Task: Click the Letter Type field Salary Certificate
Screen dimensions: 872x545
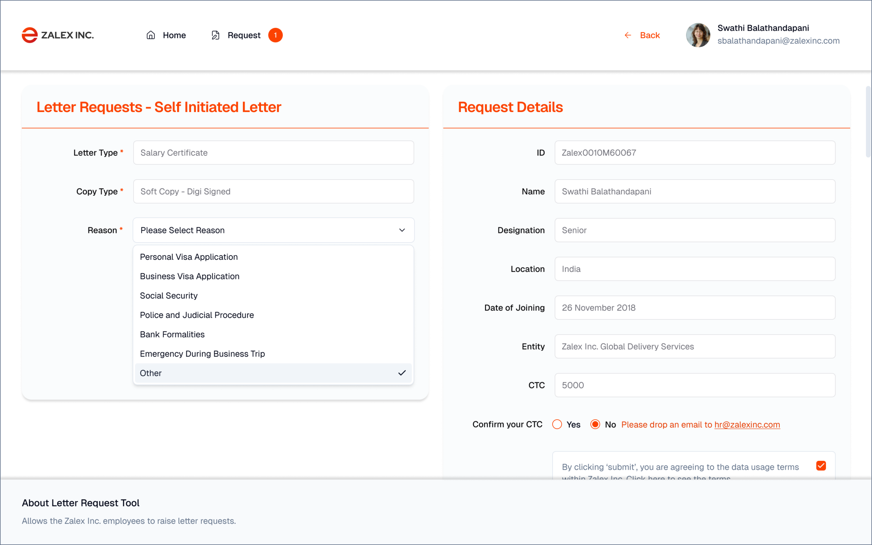Action: click(x=274, y=153)
